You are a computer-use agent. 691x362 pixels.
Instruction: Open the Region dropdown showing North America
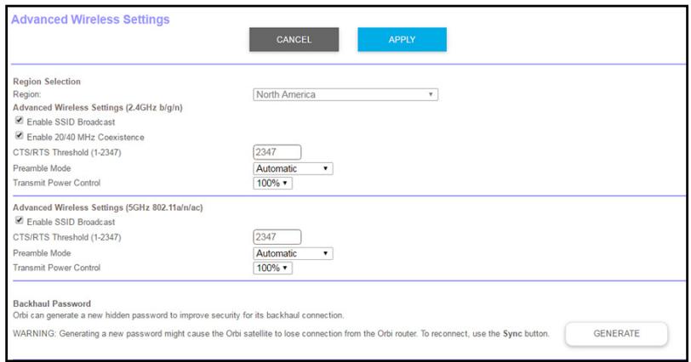click(x=345, y=94)
